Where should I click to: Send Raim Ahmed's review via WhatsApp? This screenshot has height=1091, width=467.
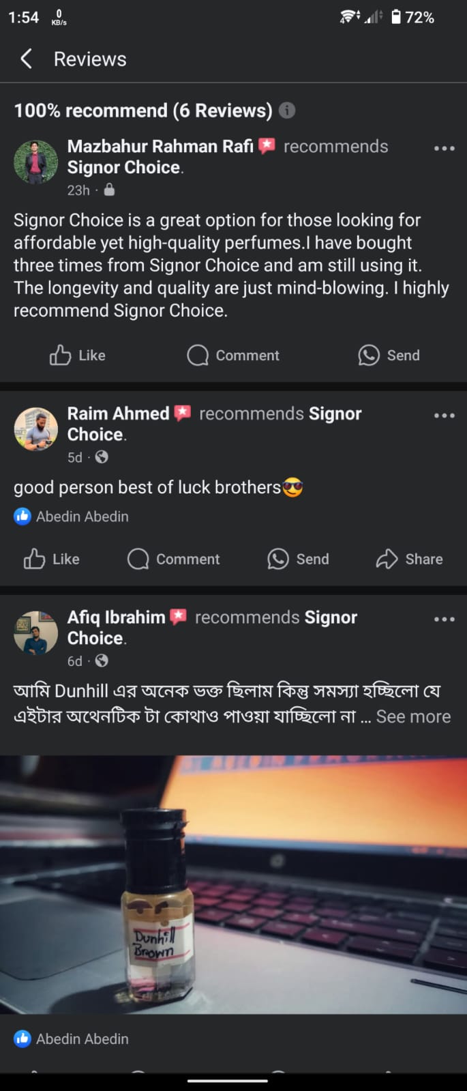pyautogui.click(x=298, y=559)
